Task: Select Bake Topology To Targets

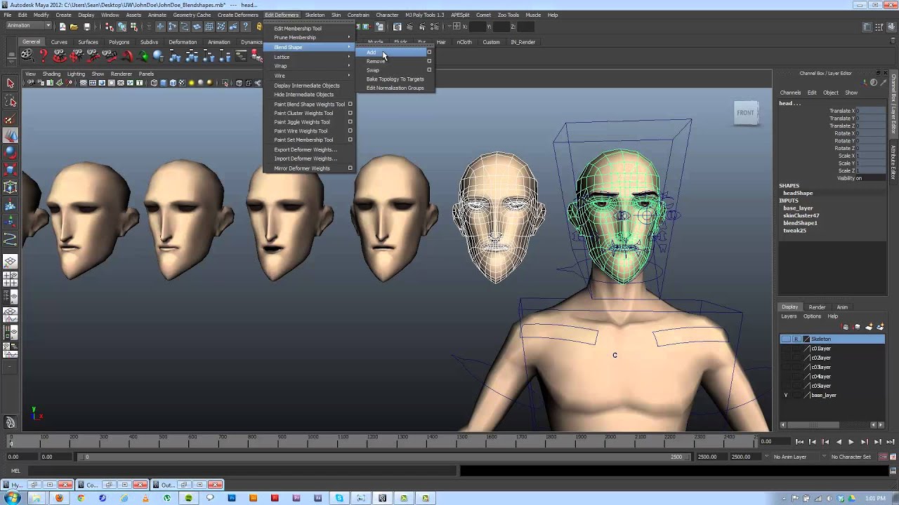Action: pos(395,79)
